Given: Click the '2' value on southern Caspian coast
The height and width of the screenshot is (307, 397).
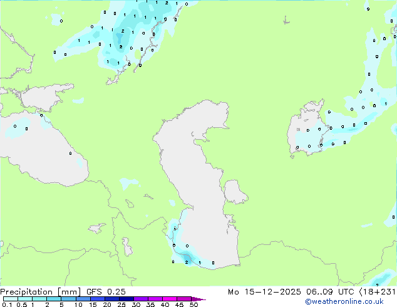Looking at the screenshot, I should [187, 262].
